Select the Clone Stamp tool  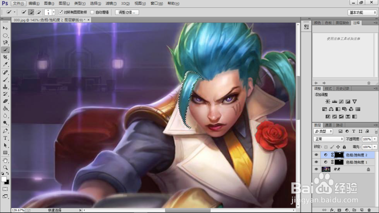5,87
